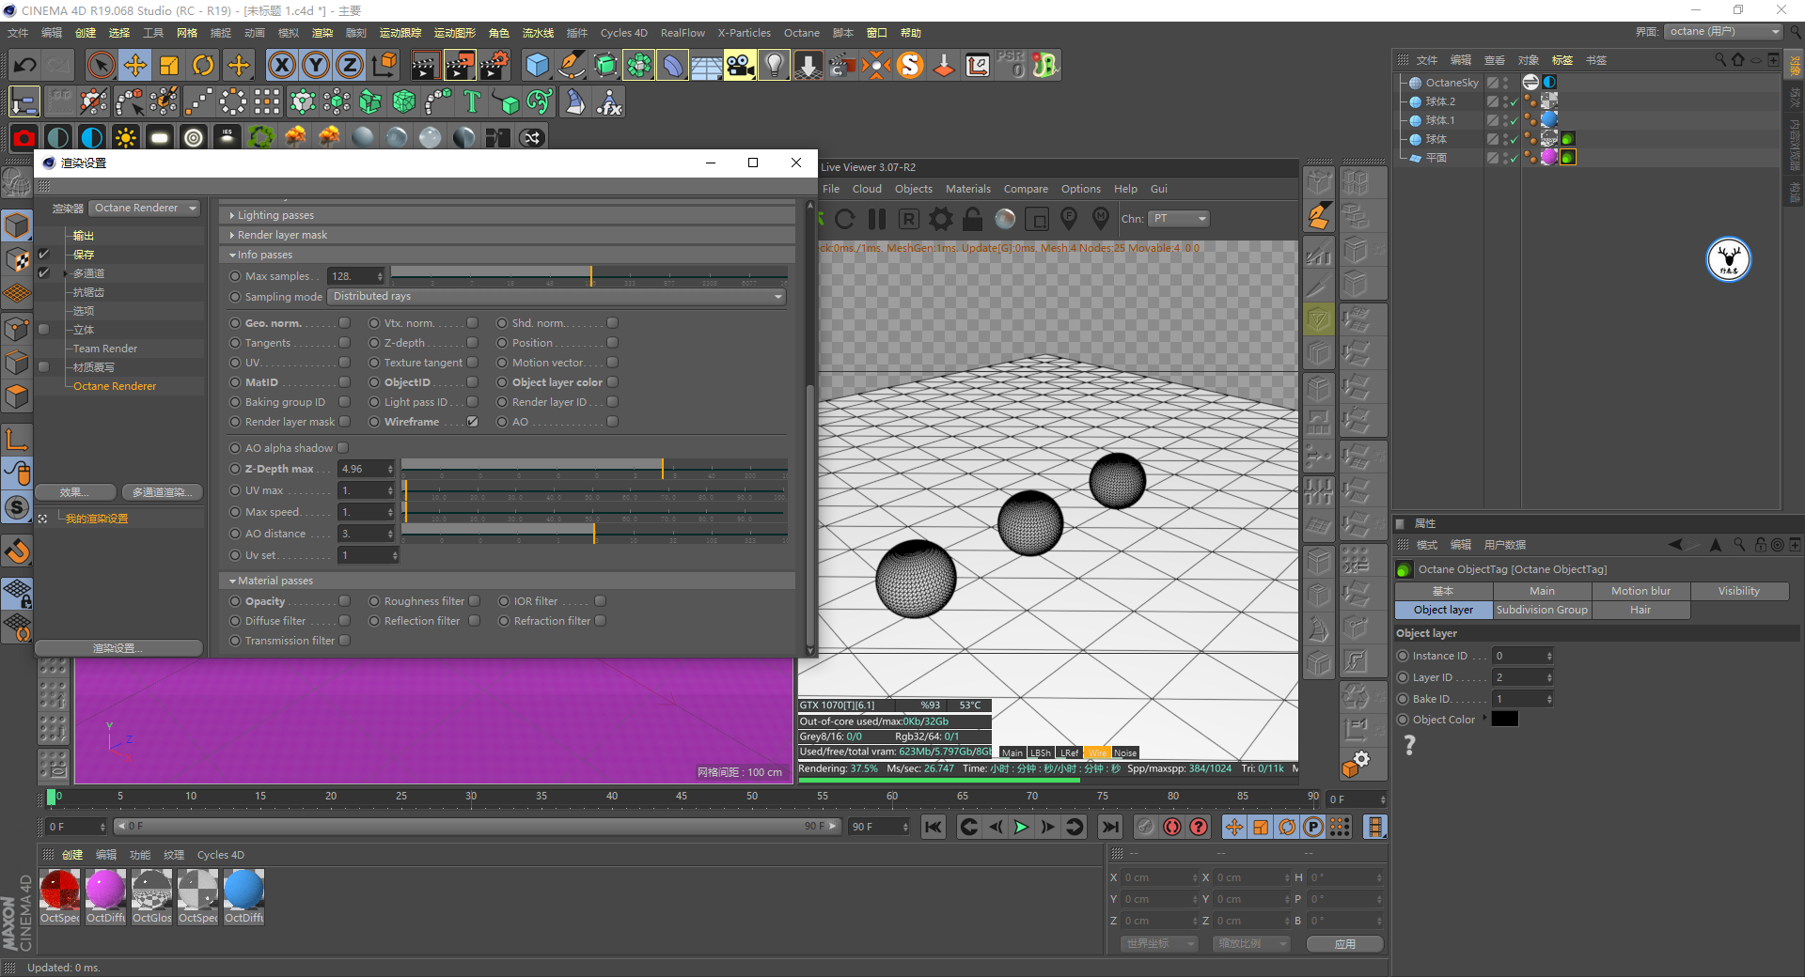Click the Max samples slider

coord(589,276)
